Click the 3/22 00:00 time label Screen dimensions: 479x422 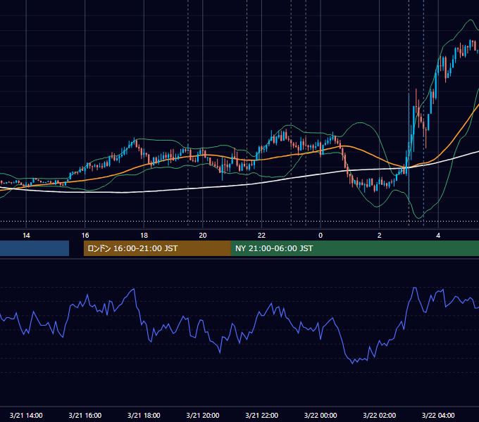pyautogui.click(x=321, y=415)
